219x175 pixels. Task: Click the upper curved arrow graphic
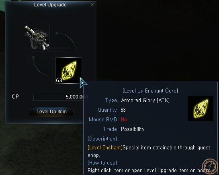tap(65, 41)
